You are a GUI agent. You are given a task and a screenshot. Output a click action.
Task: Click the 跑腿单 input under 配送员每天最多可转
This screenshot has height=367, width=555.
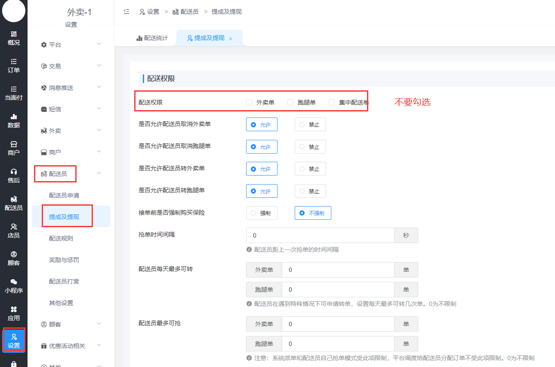coord(338,290)
